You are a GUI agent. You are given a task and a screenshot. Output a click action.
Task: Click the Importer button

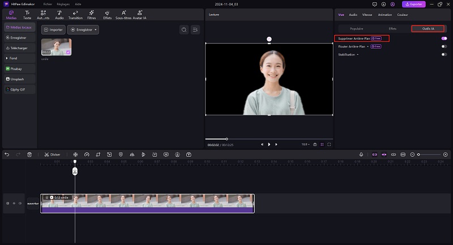coord(53,29)
